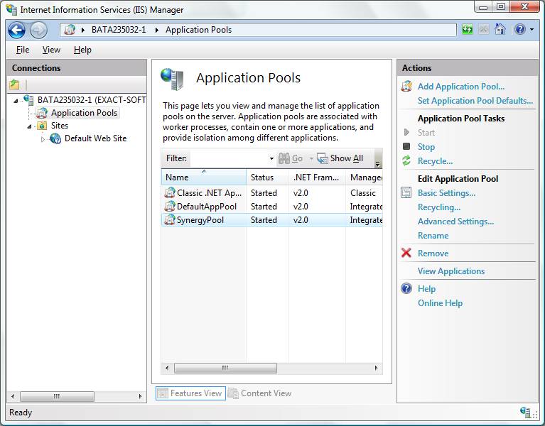Click the Connections create connection toolbar icon
Image resolution: width=545 pixels, height=426 pixels.
pyautogui.click(x=15, y=84)
